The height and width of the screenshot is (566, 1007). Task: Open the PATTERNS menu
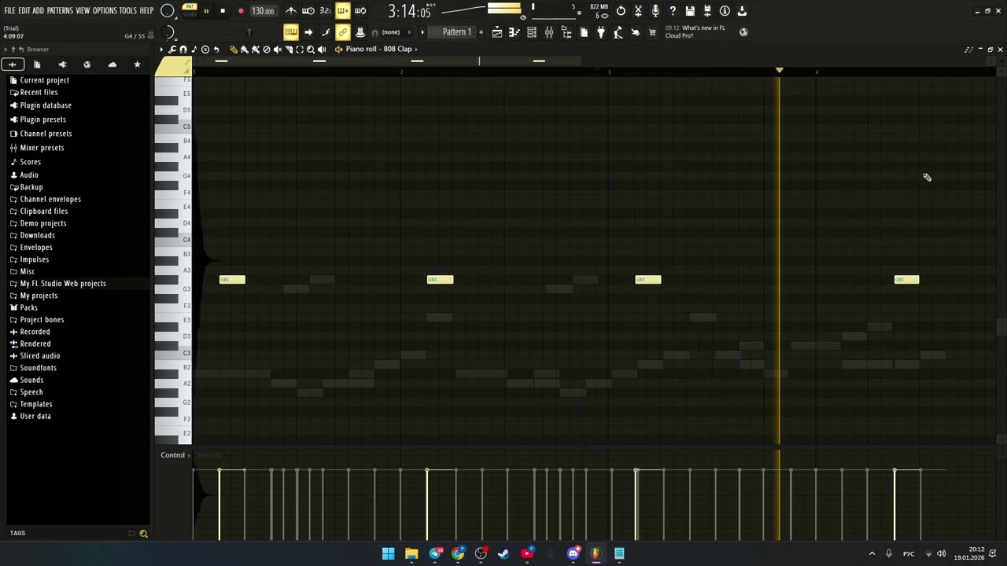click(x=60, y=11)
